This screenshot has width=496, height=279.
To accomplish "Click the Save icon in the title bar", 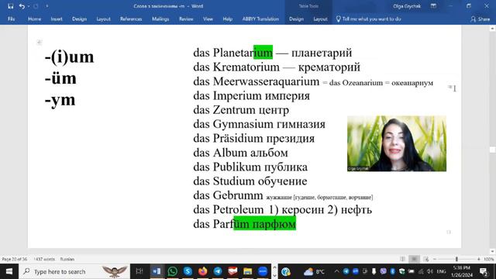I will click(10, 6).
